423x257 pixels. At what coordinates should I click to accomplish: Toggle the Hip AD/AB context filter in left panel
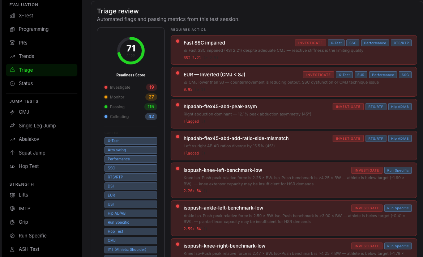coord(131,213)
